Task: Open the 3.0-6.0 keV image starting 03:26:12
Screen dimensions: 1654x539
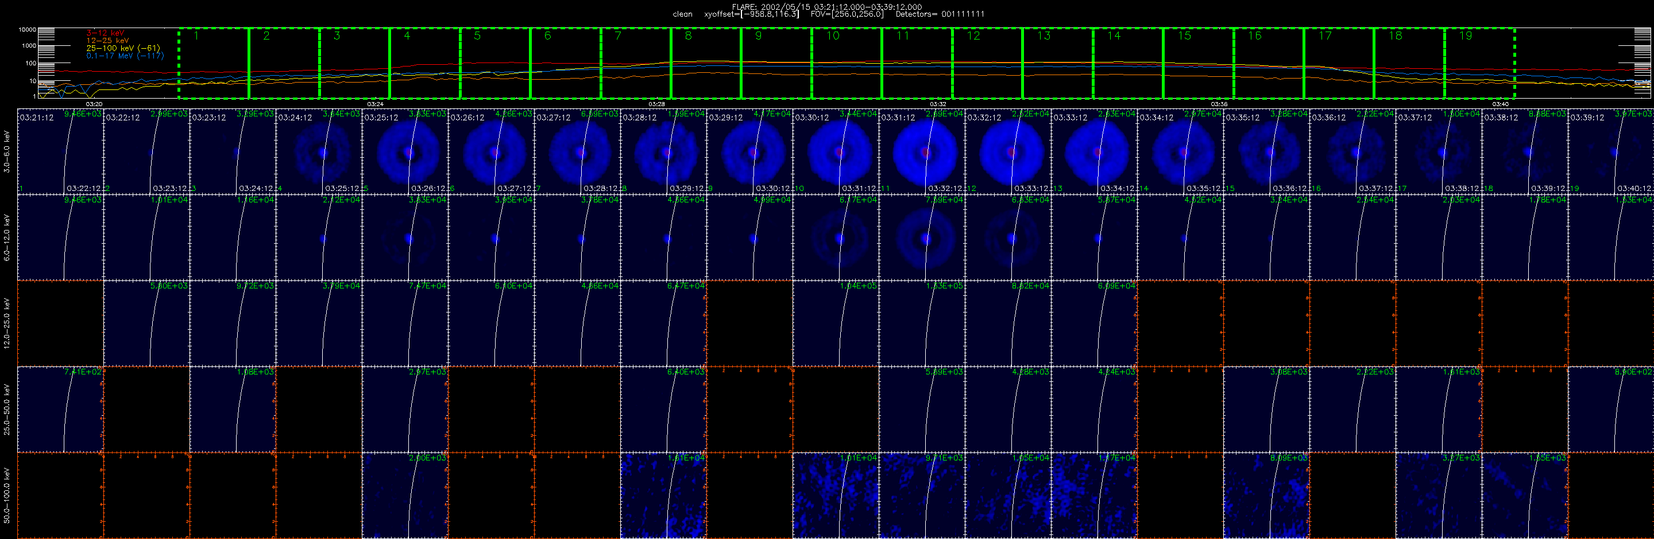Action: [x=491, y=151]
